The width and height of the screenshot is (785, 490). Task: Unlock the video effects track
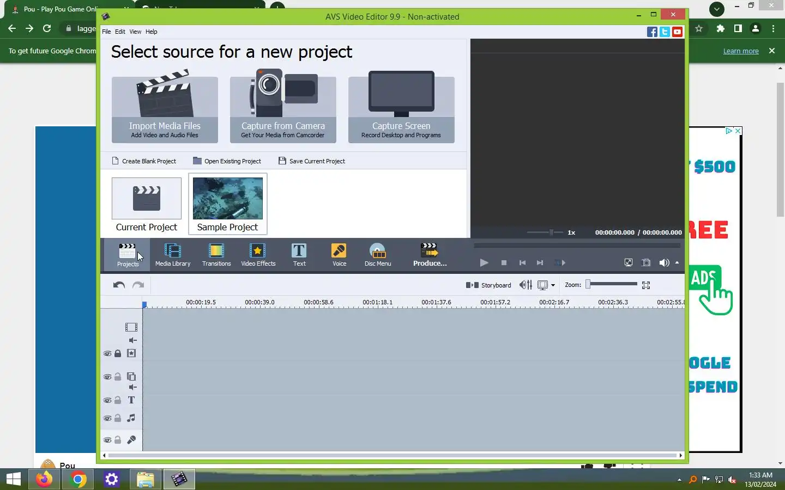pos(118,353)
